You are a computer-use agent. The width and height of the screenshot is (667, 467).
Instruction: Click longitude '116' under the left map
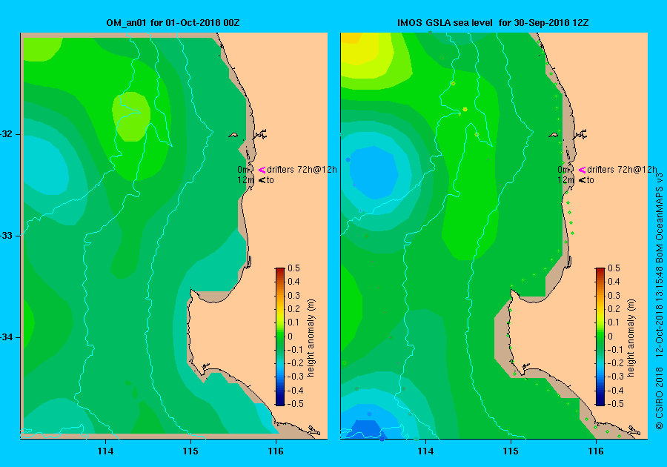click(x=275, y=451)
